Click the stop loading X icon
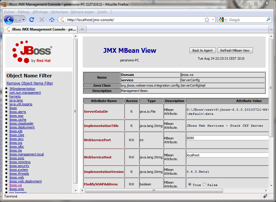 (x=42, y=20)
